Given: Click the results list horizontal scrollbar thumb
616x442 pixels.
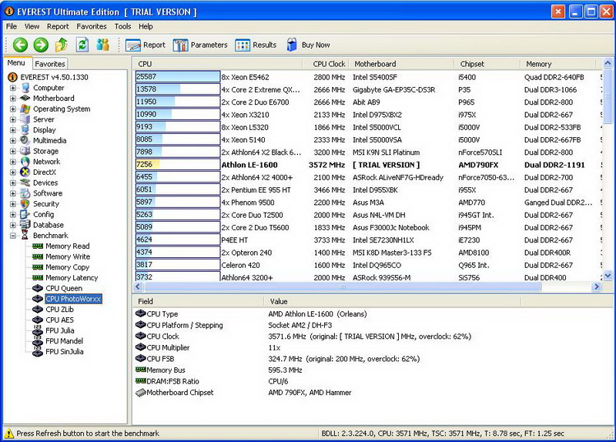Looking at the screenshot, I should 342,286.
